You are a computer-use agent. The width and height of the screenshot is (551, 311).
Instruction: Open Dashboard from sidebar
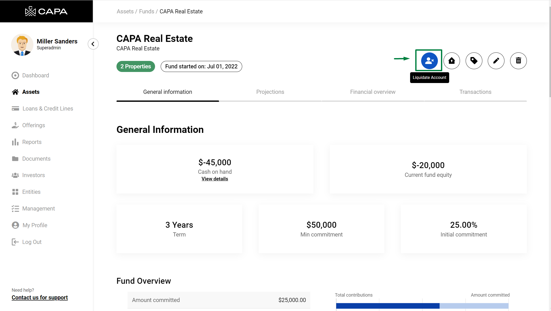tap(35, 75)
